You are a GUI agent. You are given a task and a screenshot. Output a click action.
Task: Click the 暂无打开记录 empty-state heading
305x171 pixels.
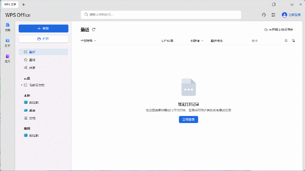coord(189,104)
